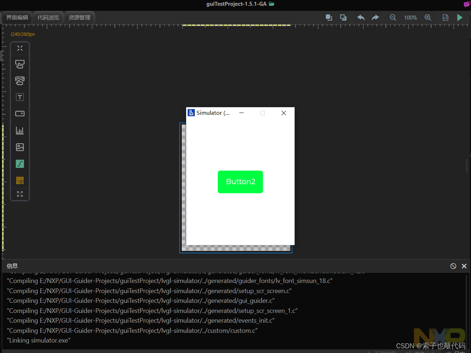Zoom in the canvas
The image size is (471, 353).
click(x=428, y=17)
